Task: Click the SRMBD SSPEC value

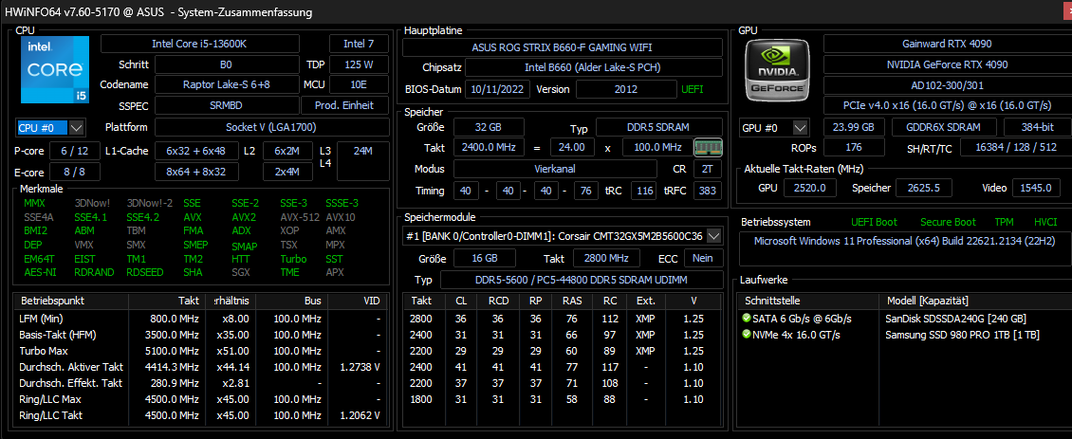Action: tap(227, 106)
